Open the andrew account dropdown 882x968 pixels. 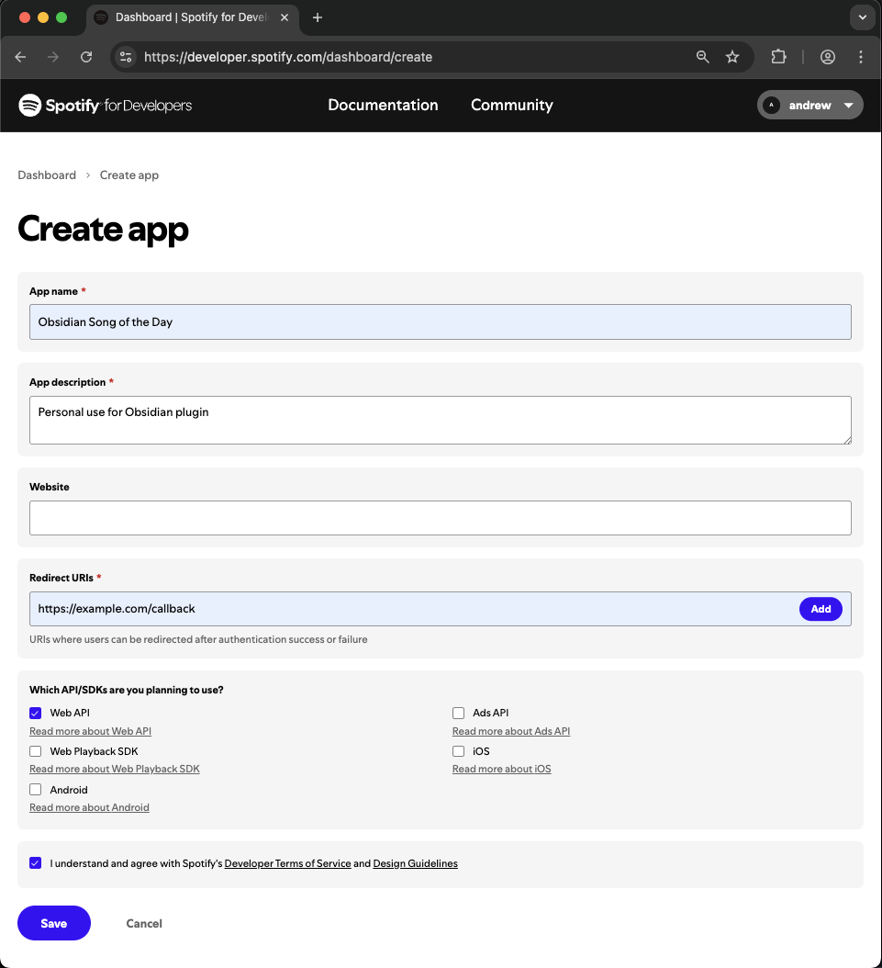(x=809, y=105)
